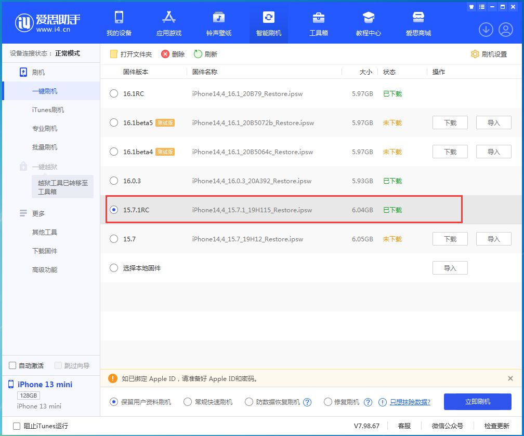This screenshot has width=524, height=436.
Task: Choose 防数据恢复刷机 flash mode
Action: (x=248, y=402)
